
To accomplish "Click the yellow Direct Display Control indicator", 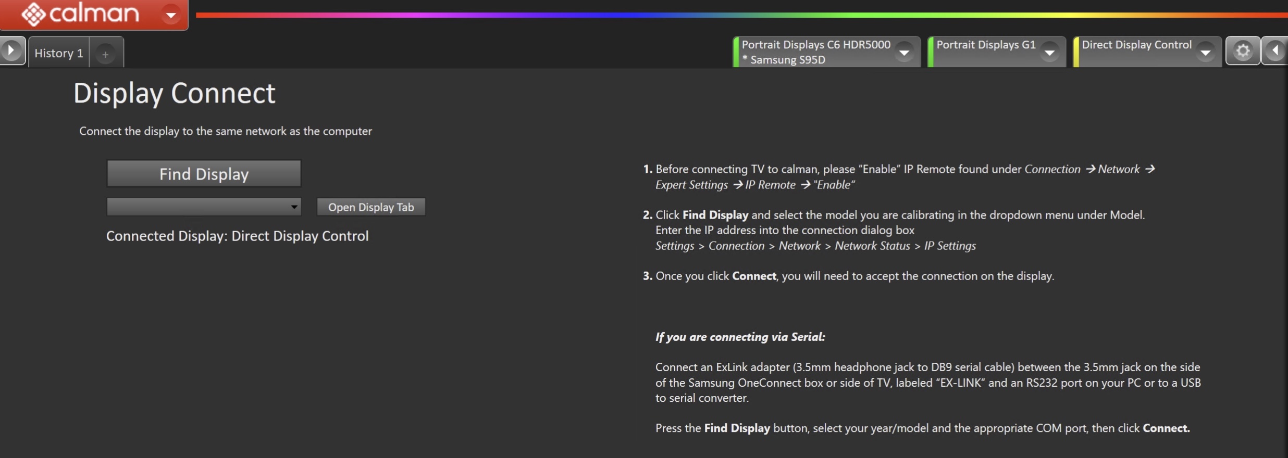I will point(1076,52).
